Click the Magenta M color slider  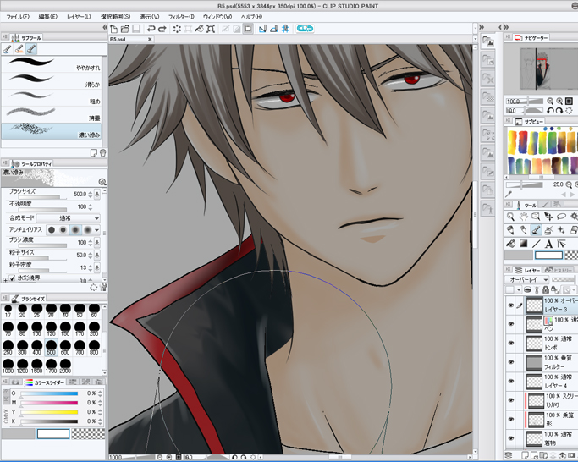click(x=49, y=403)
